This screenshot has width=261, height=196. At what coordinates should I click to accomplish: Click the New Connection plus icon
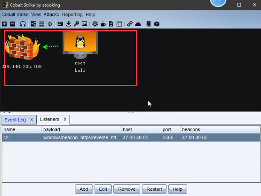[5, 24]
